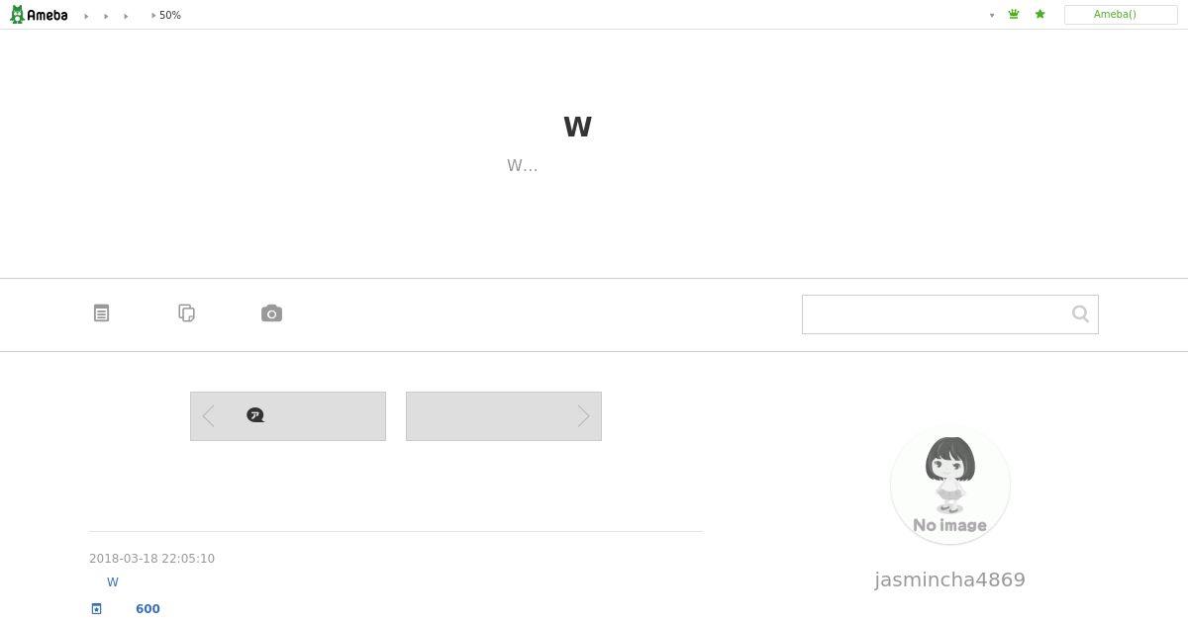Click the magnifier search icon
Image resolution: width=1188 pixels, height=623 pixels.
[x=1080, y=313]
